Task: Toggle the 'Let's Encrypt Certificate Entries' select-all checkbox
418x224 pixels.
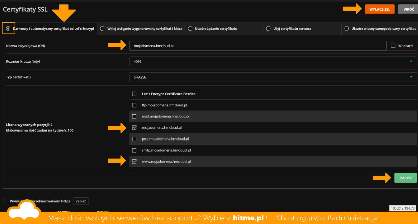Action: (x=134, y=94)
